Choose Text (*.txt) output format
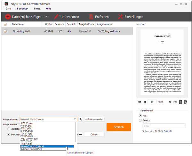Viewport: 192px width, 156px height. tap(26, 144)
